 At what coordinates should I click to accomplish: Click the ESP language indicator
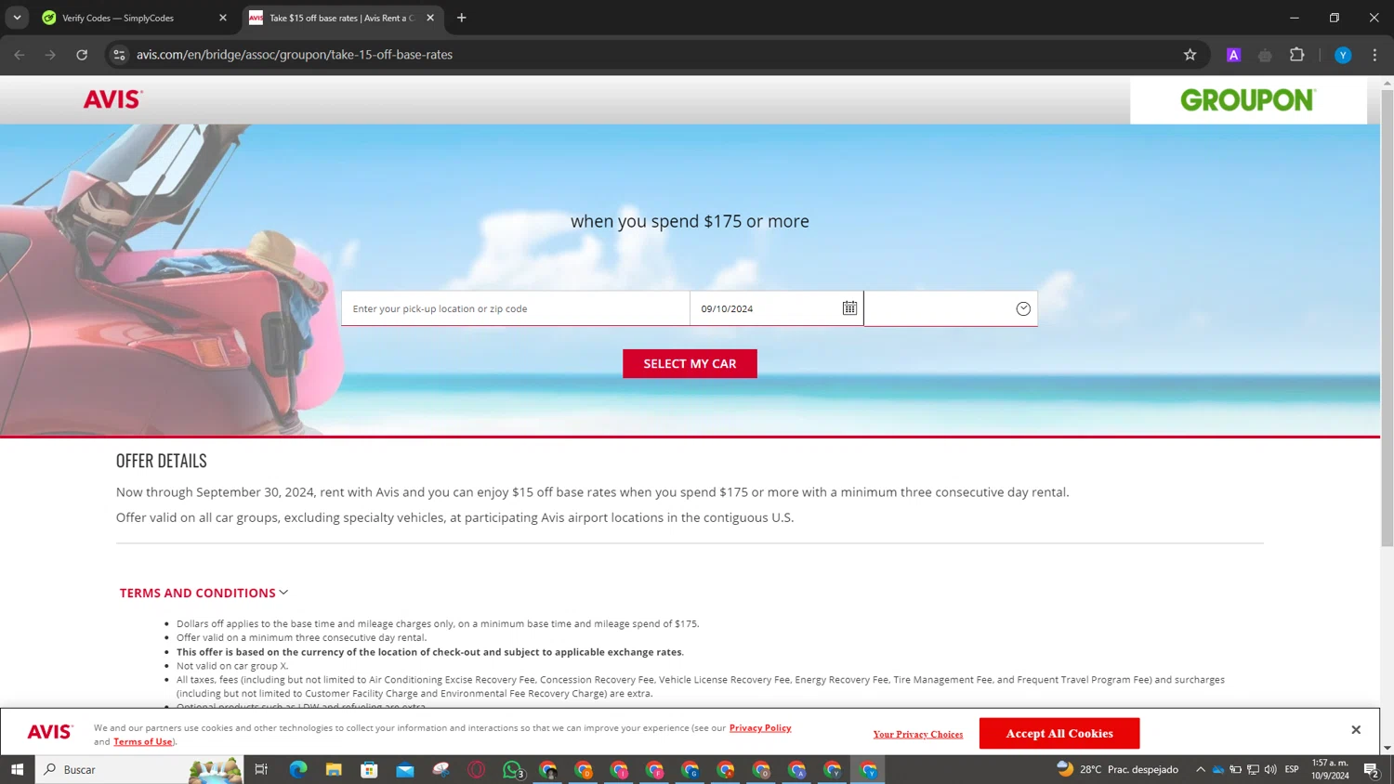click(1292, 769)
